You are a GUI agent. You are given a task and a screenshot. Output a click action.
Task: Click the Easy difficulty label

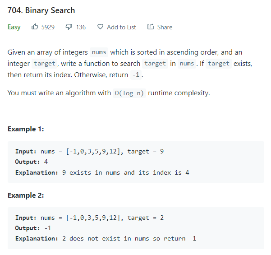click(x=14, y=27)
